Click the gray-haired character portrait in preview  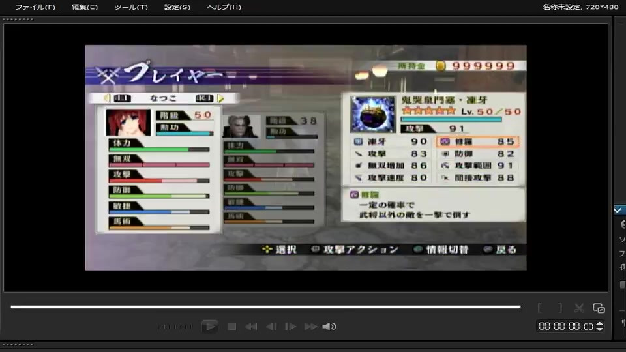click(x=241, y=126)
